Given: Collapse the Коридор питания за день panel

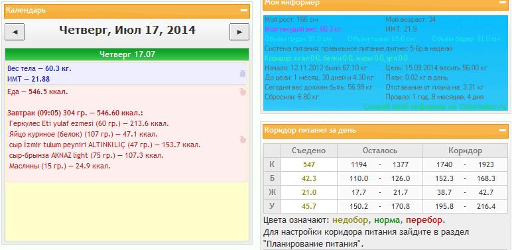Looking at the screenshot, I should (503, 130).
